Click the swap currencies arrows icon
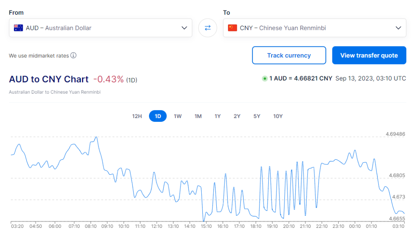418x241 pixels. pos(207,28)
